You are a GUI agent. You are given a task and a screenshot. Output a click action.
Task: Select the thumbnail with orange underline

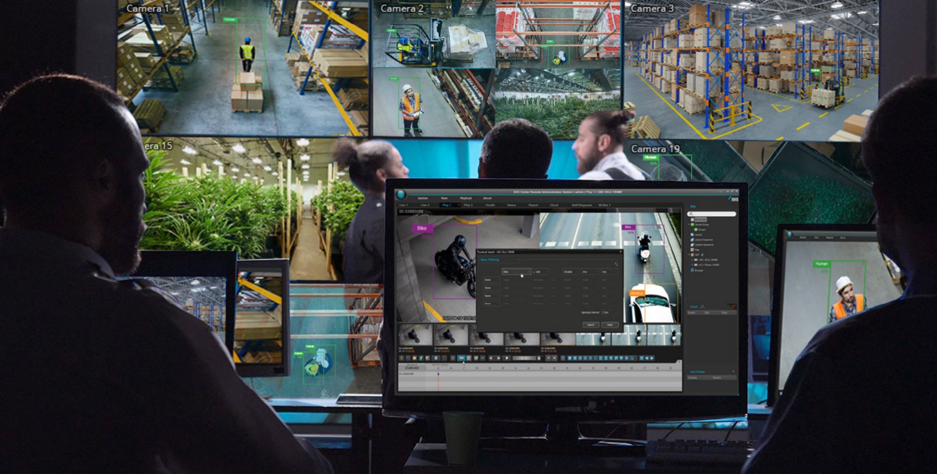558,339
